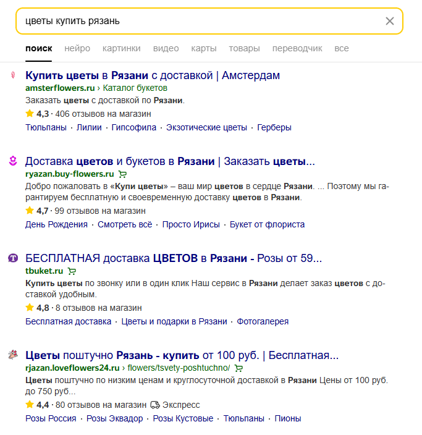
Task: Click the amsterflowers.ru site favicon
Action: (x=12, y=75)
